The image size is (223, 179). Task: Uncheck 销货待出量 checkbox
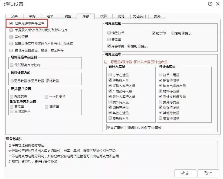160,80
